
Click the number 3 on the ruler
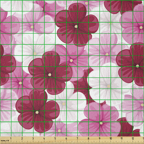point(33,139)
